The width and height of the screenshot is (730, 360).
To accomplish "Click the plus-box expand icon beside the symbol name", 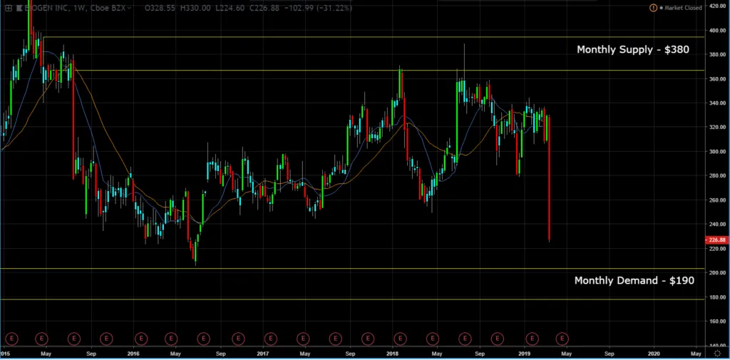I will 9,8.
